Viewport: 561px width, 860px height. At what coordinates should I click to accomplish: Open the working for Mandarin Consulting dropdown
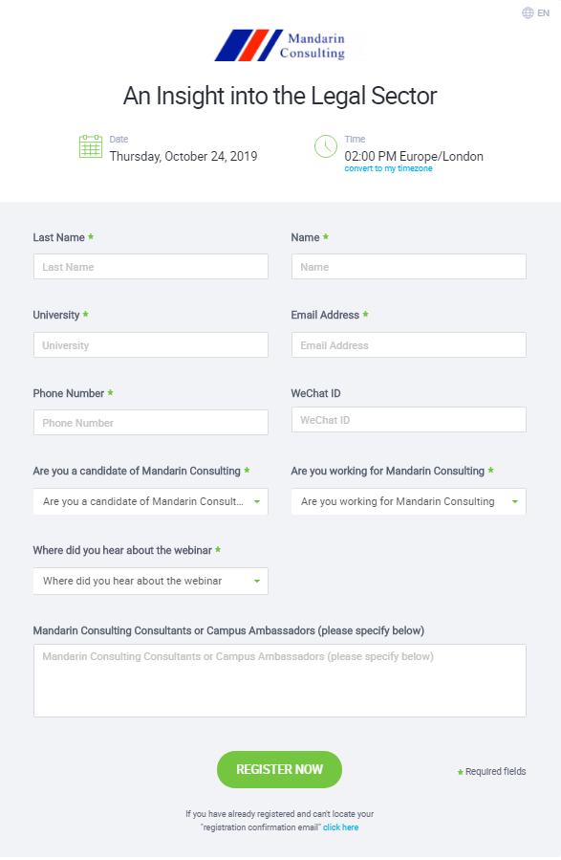click(x=409, y=501)
